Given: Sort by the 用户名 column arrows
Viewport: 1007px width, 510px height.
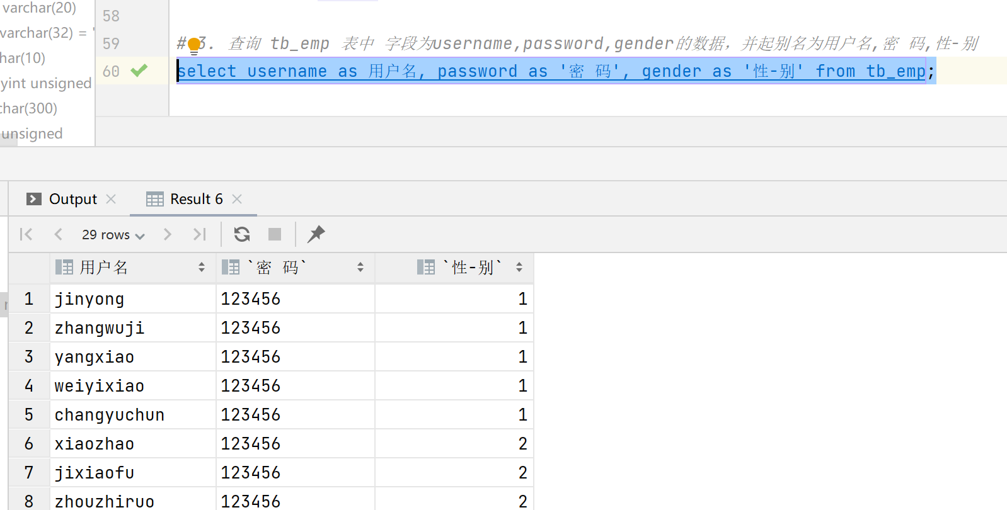Looking at the screenshot, I should (202, 268).
